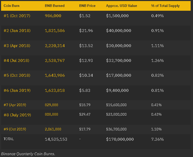Click the '$12.93' price cell
Viewport: 193px width, 157px height.
point(86,61)
